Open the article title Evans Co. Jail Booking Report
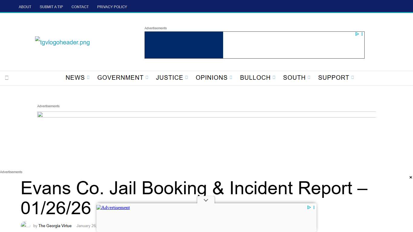Viewport: 413px width, 232px height. click(193, 188)
